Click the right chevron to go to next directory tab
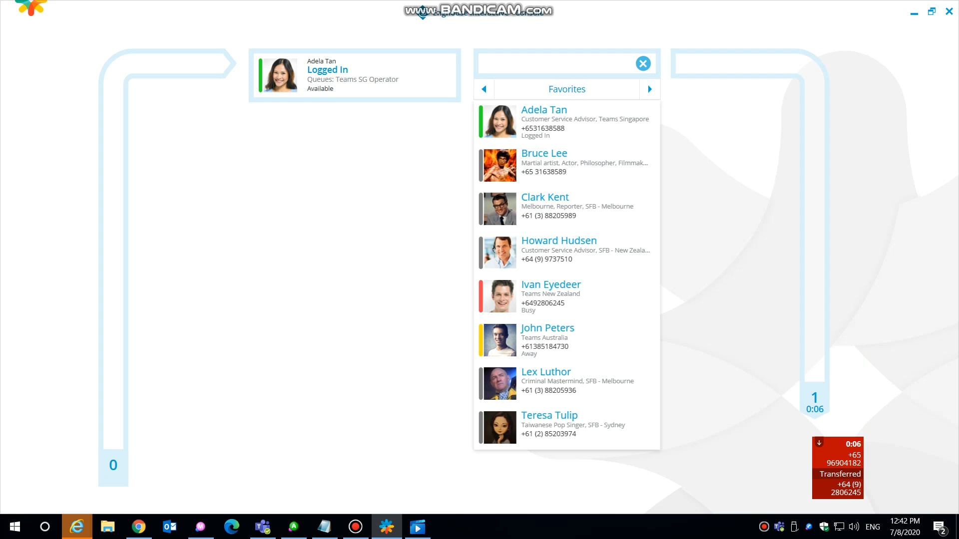959x539 pixels. coord(650,89)
